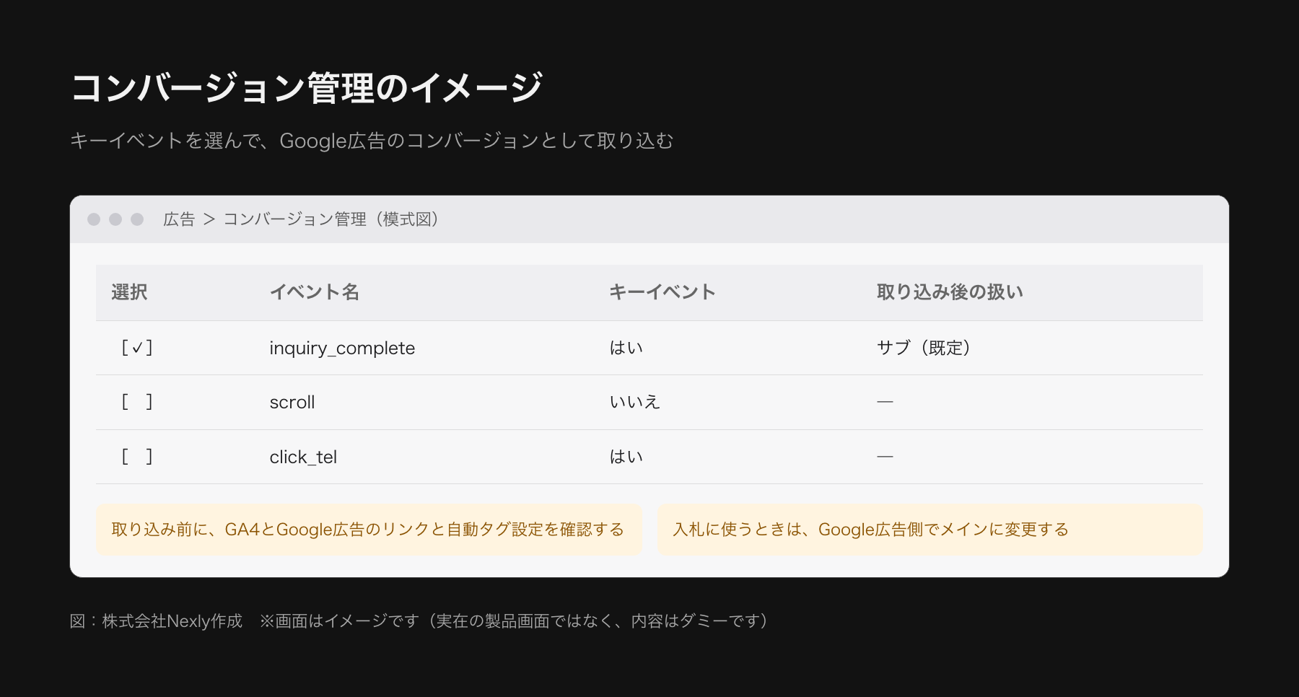Click the イベント名 column header
The image size is (1299, 697).
(315, 292)
